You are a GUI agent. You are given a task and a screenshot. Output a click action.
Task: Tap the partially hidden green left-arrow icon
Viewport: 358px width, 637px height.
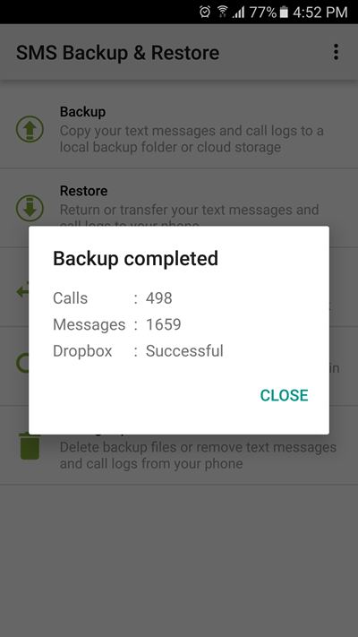[x=22, y=291]
